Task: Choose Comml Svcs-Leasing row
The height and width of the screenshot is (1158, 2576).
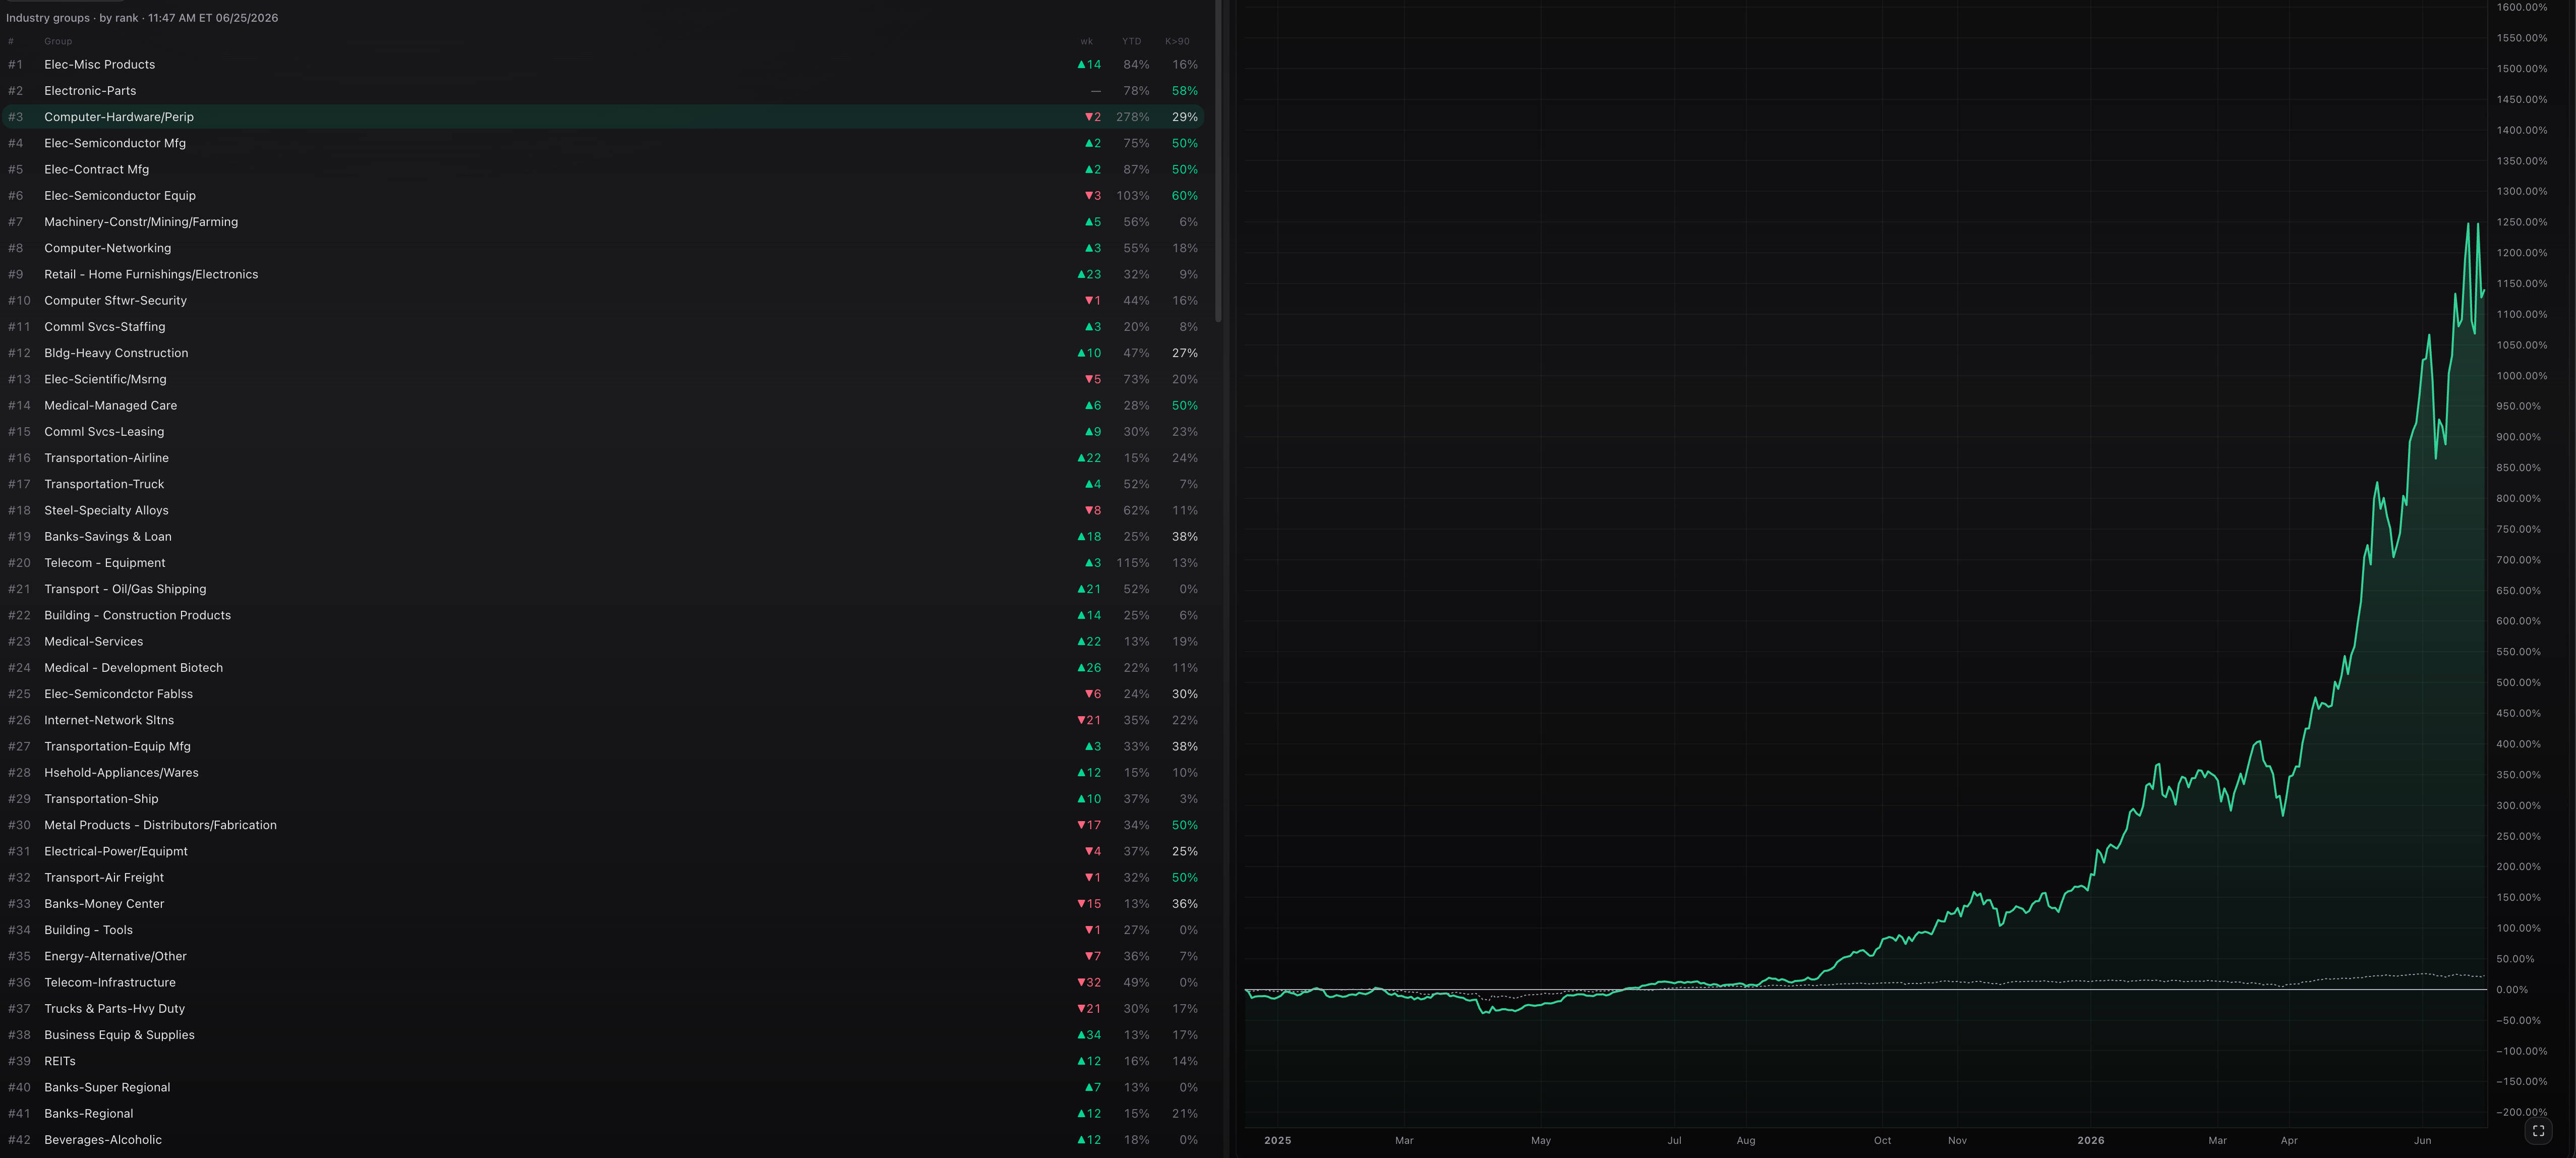Action: (x=603, y=432)
